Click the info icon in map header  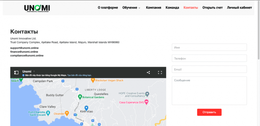point(23,75)
